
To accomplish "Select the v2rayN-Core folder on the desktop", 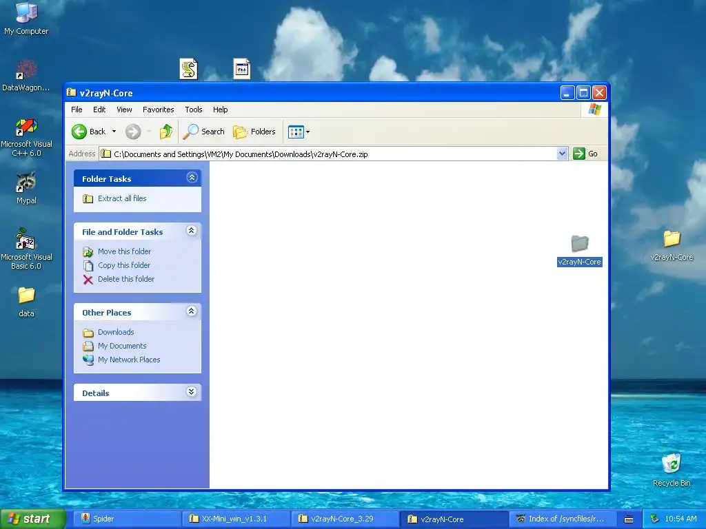I will 672,245.
